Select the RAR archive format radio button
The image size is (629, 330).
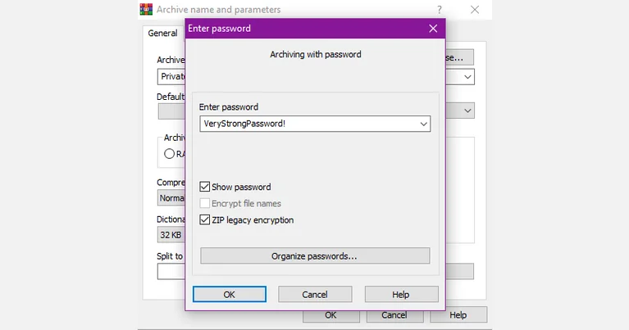(169, 154)
